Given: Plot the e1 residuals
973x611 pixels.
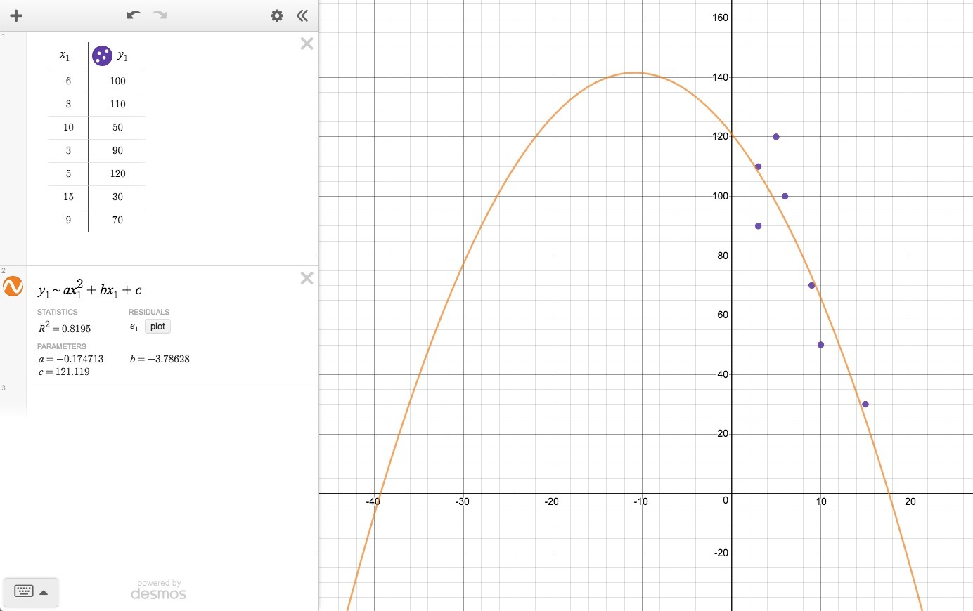Looking at the screenshot, I should [x=157, y=327].
